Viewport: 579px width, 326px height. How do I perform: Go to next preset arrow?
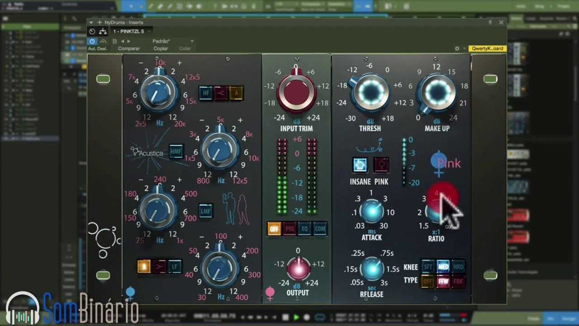point(128,41)
